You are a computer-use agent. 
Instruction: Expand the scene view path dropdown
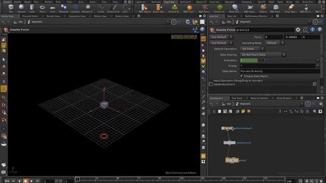(168, 22)
